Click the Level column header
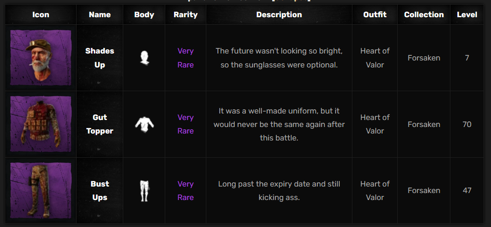Image resolution: width=491 pixels, height=227 pixels. pos(467,15)
